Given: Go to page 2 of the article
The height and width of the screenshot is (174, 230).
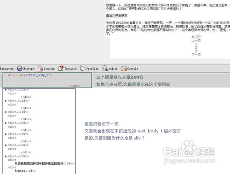Looking at the screenshot, I should click(x=196, y=48).
